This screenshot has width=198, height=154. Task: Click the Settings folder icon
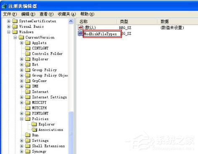pyautogui.click(x=28, y=141)
